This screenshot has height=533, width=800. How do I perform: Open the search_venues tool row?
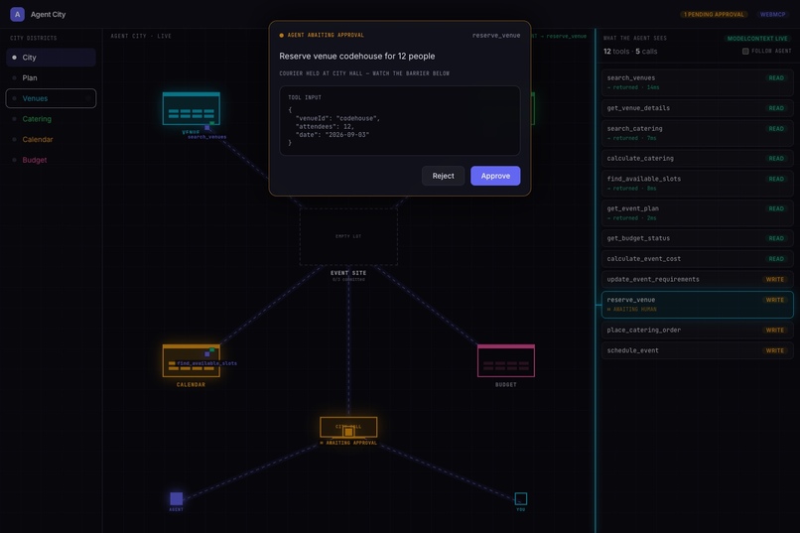tap(697, 82)
